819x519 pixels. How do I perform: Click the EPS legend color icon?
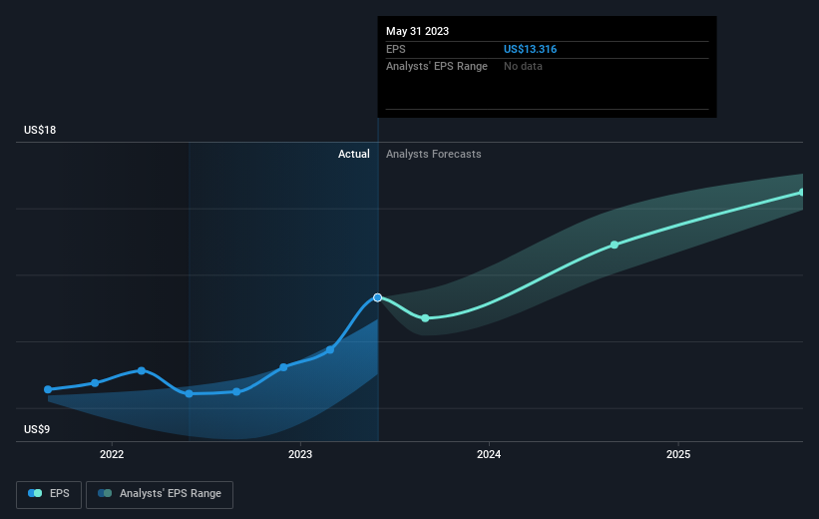35,493
